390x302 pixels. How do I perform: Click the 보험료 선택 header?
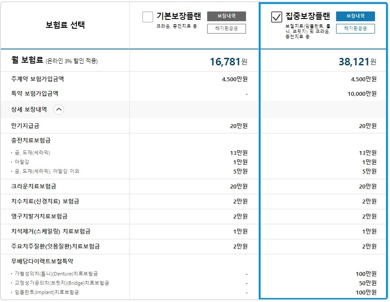pyautogui.click(x=65, y=25)
